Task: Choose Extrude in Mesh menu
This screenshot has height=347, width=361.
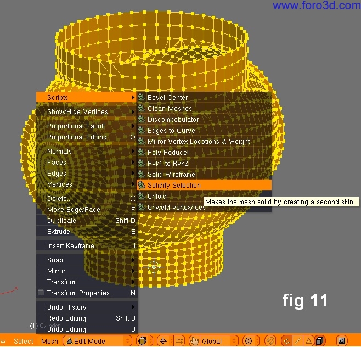Action: coord(87,231)
